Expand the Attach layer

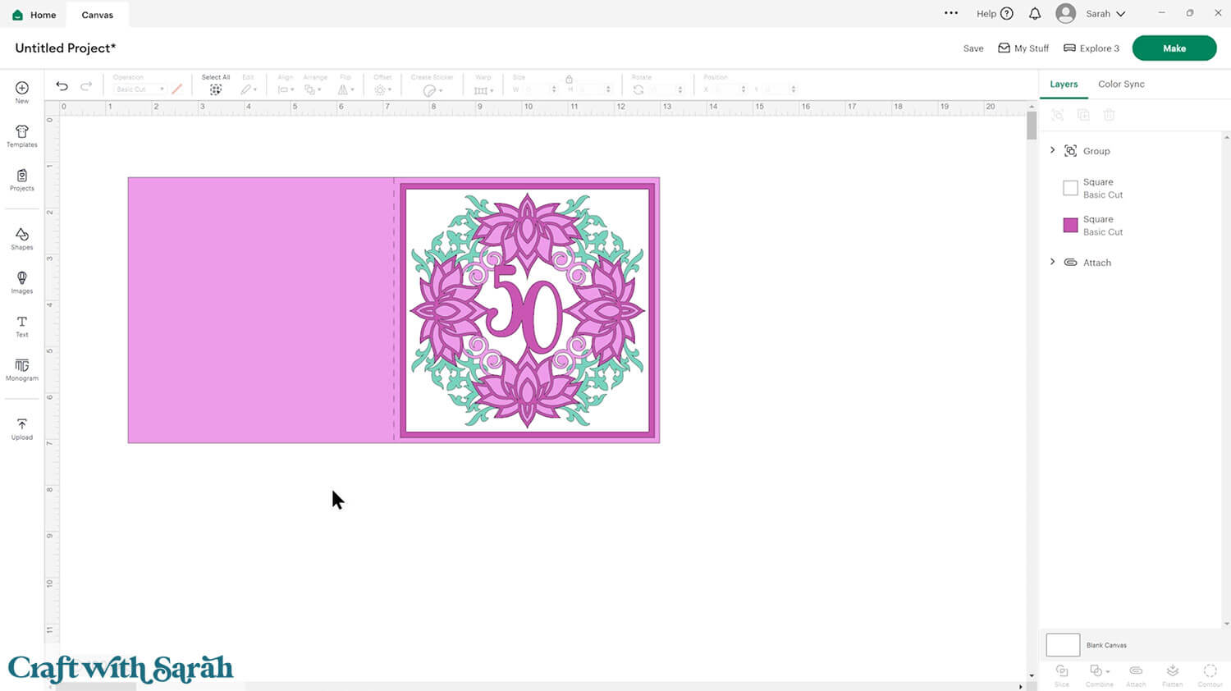1053,262
